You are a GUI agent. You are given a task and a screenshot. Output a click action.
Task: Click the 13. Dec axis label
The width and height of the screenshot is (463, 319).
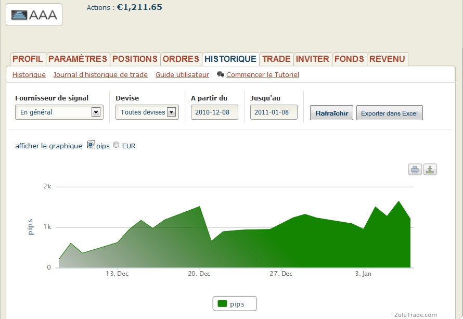pos(117,274)
